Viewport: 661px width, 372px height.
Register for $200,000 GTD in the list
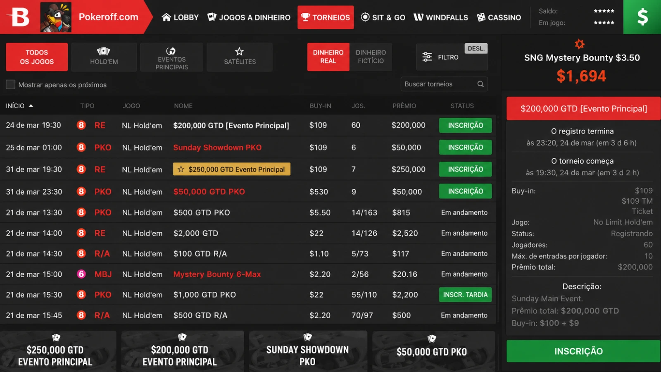tap(465, 125)
